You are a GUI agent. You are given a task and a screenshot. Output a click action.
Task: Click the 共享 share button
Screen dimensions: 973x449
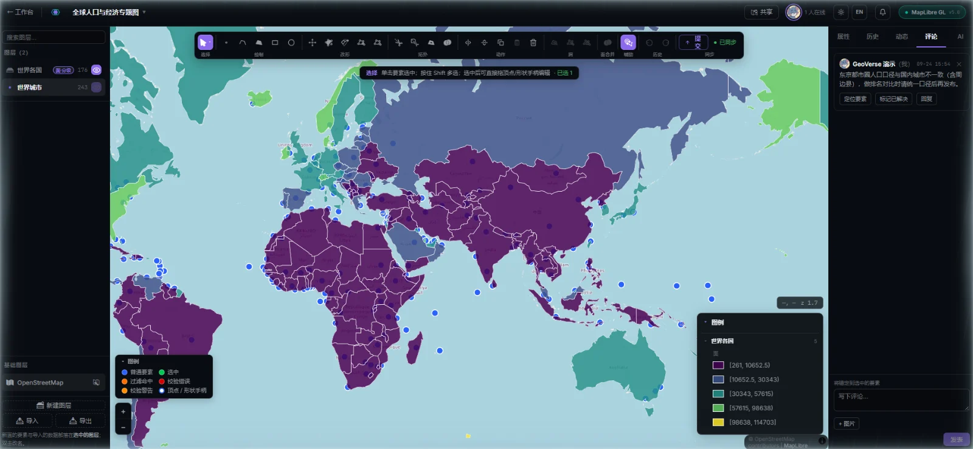[761, 12]
